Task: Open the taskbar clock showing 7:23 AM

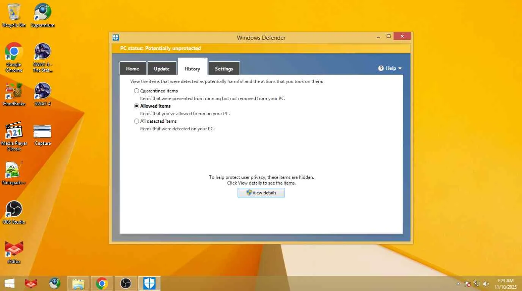Action: point(505,284)
